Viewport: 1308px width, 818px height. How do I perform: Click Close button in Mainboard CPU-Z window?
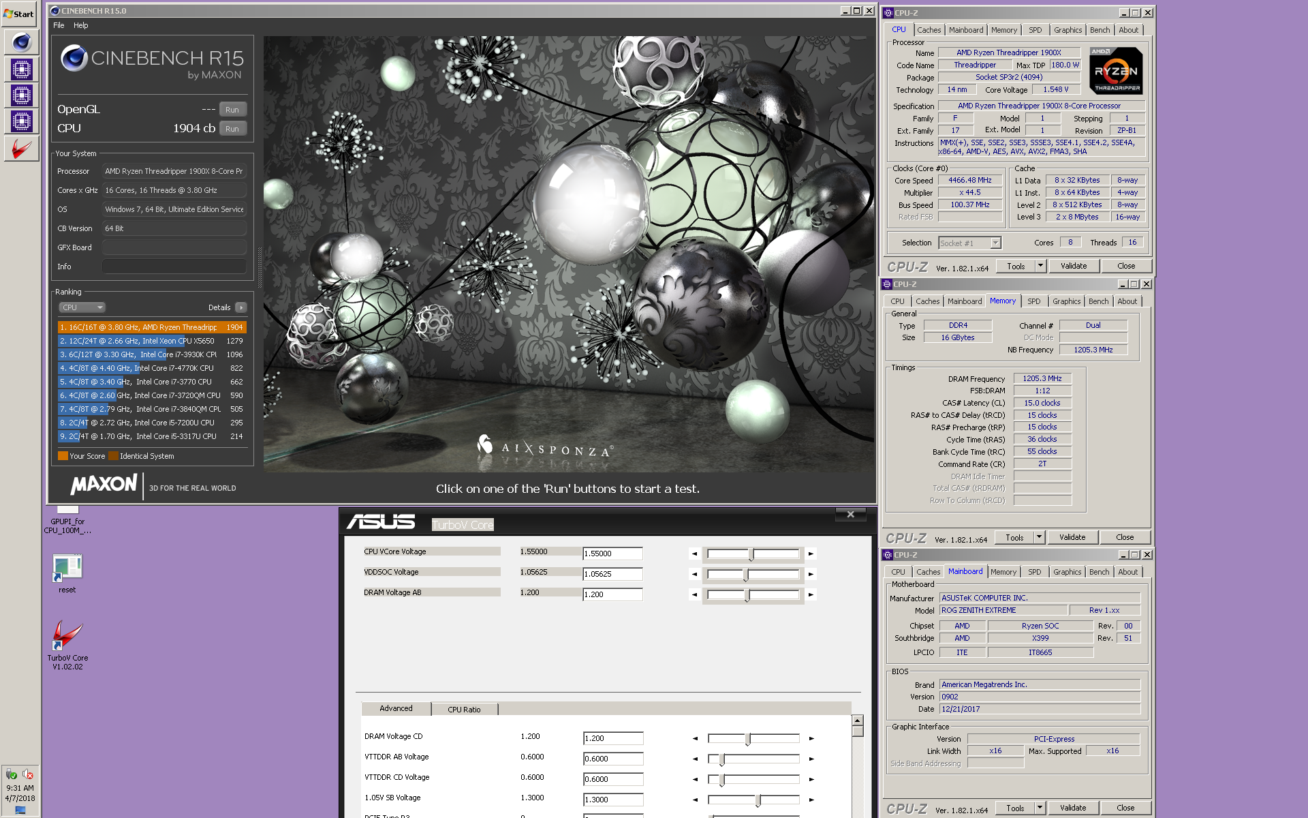[1125, 808]
